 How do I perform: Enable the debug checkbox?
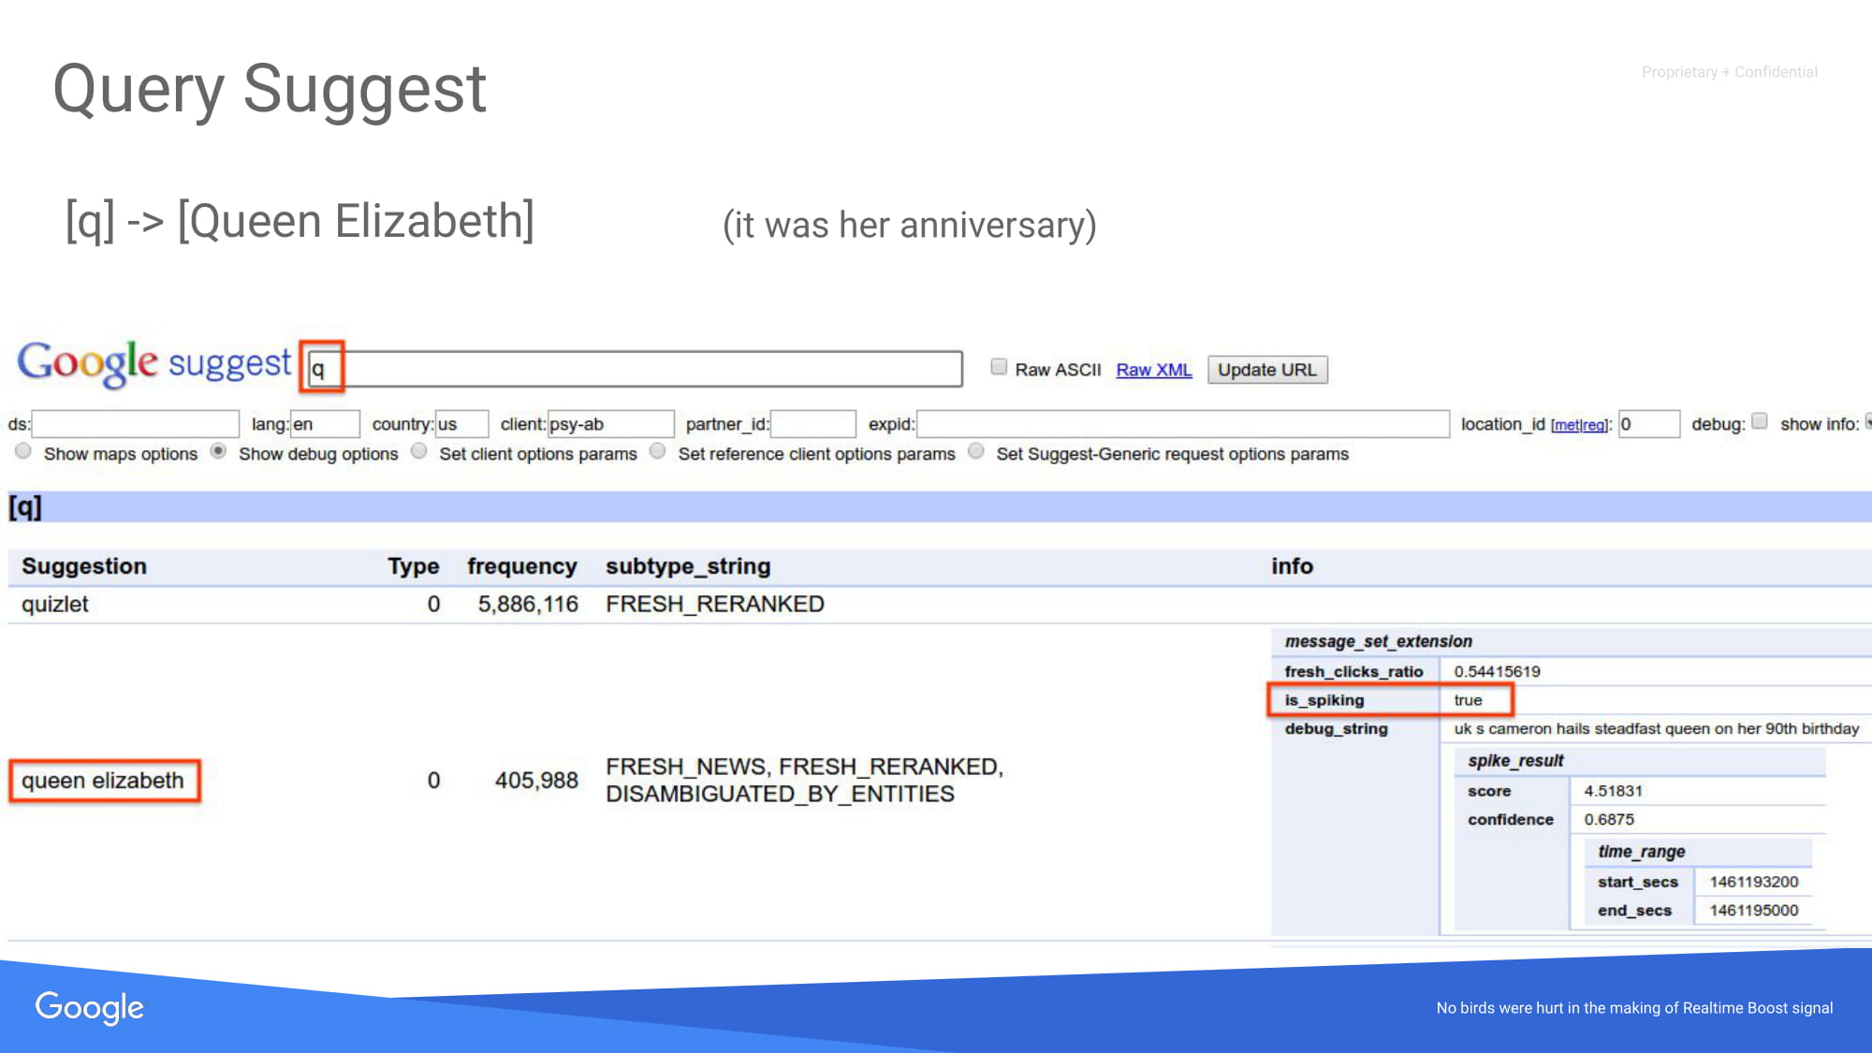click(1760, 421)
